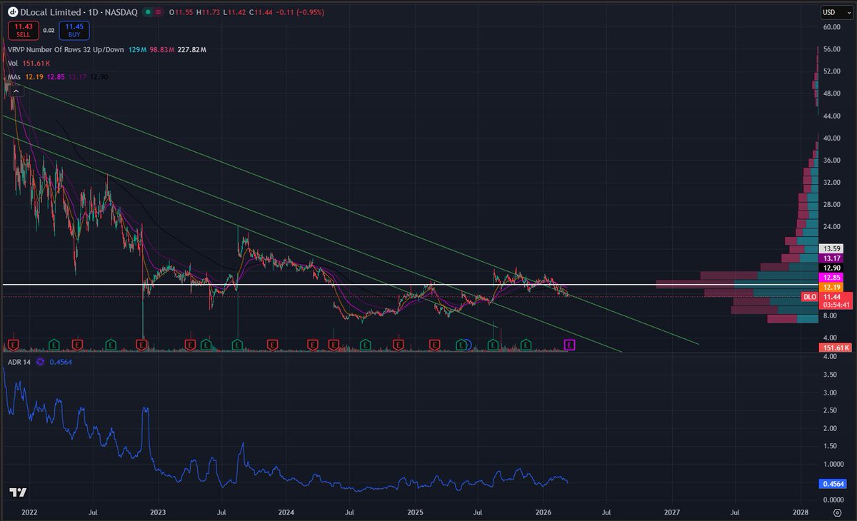This screenshot has width=857, height=521.
Task: Click the NASDAQ exchange label
Action: click(x=122, y=12)
